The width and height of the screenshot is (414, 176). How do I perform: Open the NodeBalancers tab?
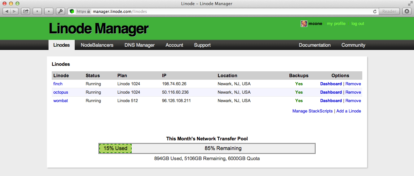pyautogui.click(x=97, y=45)
